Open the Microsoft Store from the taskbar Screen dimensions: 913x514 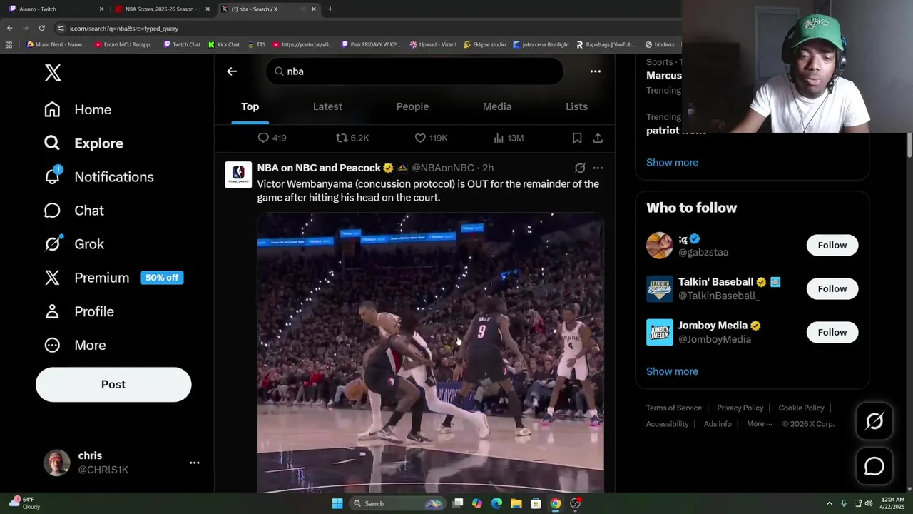(535, 503)
